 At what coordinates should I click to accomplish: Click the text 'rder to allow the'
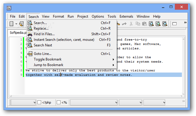(x=134, y=57)
